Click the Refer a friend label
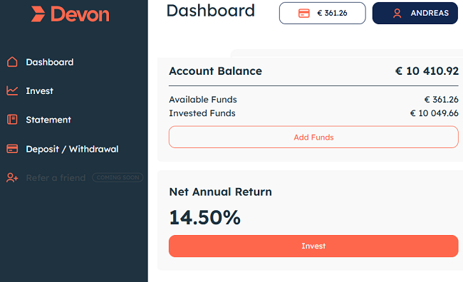 [x=56, y=178]
